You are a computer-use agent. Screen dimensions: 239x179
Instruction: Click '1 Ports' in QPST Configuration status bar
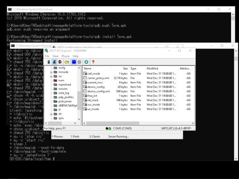(75, 137)
